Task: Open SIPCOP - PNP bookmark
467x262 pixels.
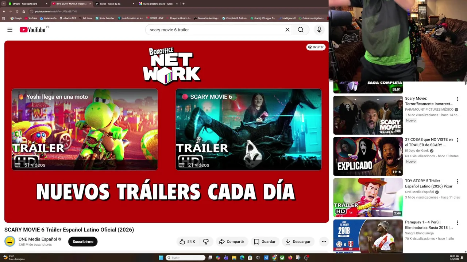Action: tap(155, 18)
